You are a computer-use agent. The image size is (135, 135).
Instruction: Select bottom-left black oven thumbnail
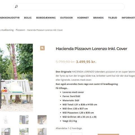[6, 131]
